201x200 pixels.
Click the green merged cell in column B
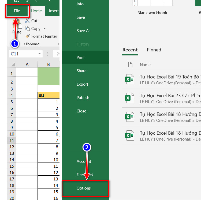click(x=49, y=76)
